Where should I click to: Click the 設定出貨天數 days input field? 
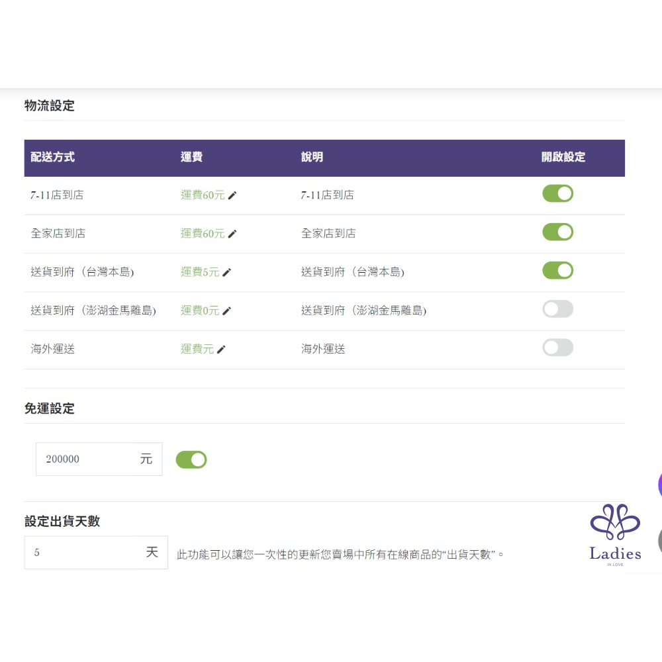point(86,552)
